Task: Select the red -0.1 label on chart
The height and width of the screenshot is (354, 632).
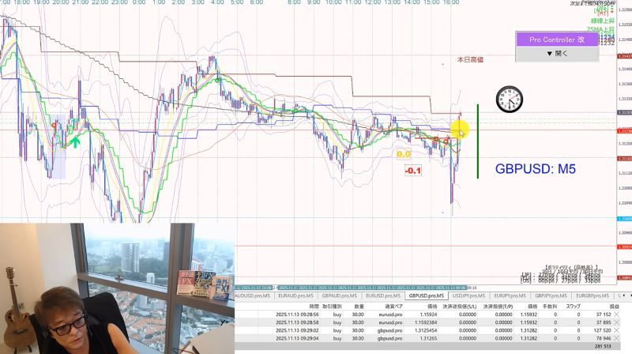Action: (412, 171)
